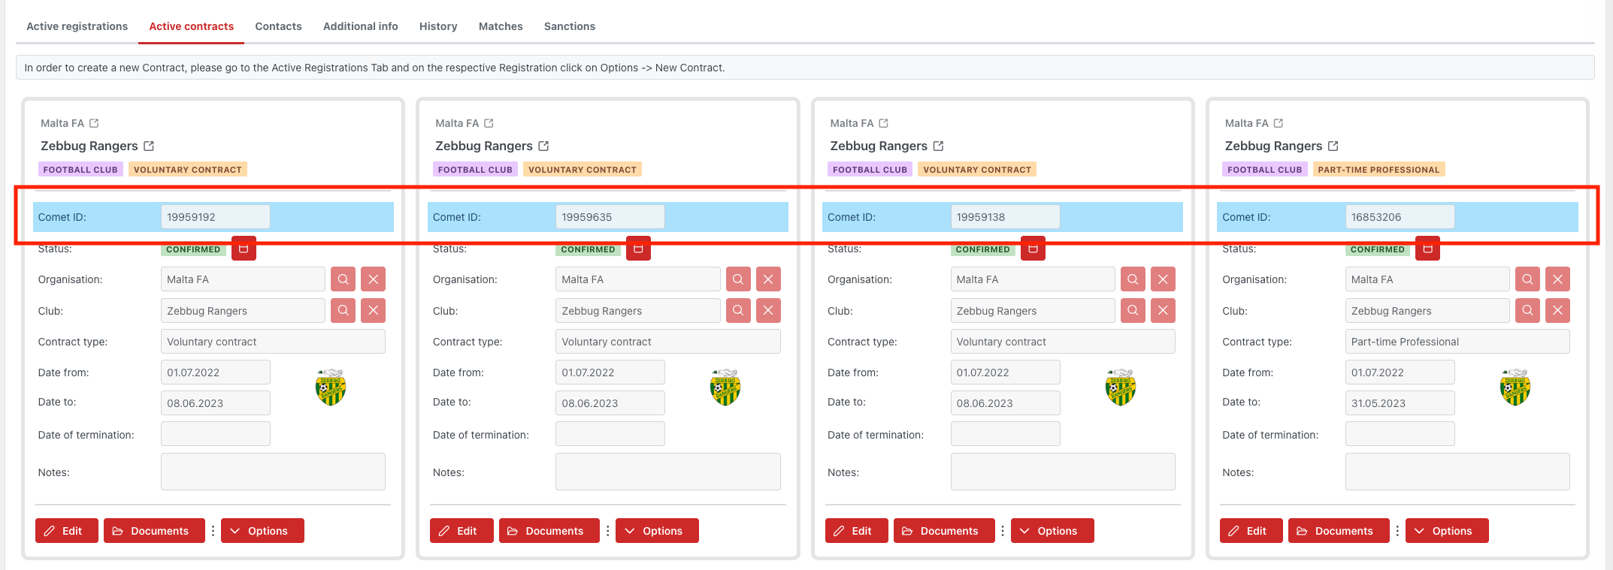Click search icon beside Organisation in first contract
The height and width of the screenshot is (570, 1613).
click(x=343, y=279)
